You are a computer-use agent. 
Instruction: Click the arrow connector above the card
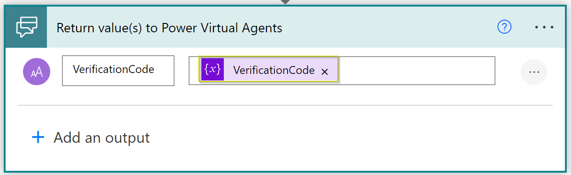pos(285,2)
